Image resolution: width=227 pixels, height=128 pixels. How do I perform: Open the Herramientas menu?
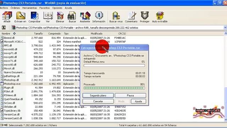[29, 8]
